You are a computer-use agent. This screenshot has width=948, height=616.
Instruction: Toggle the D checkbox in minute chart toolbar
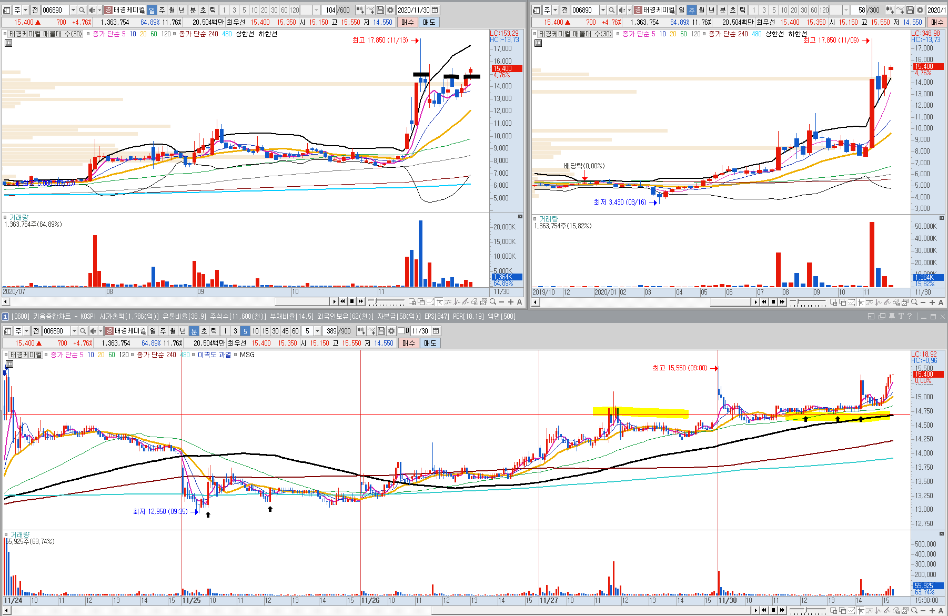click(401, 331)
